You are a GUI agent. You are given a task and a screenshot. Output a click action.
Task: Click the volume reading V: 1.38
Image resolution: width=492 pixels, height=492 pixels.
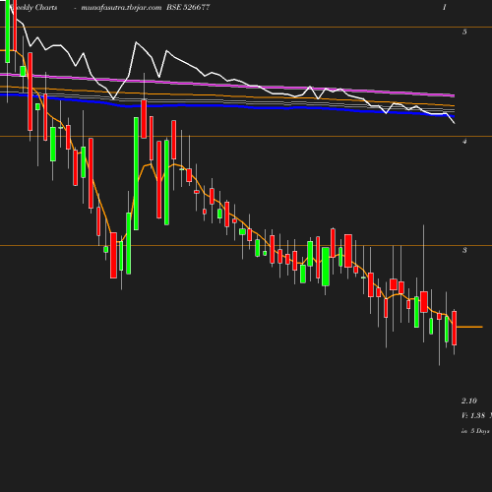click(473, 415)
